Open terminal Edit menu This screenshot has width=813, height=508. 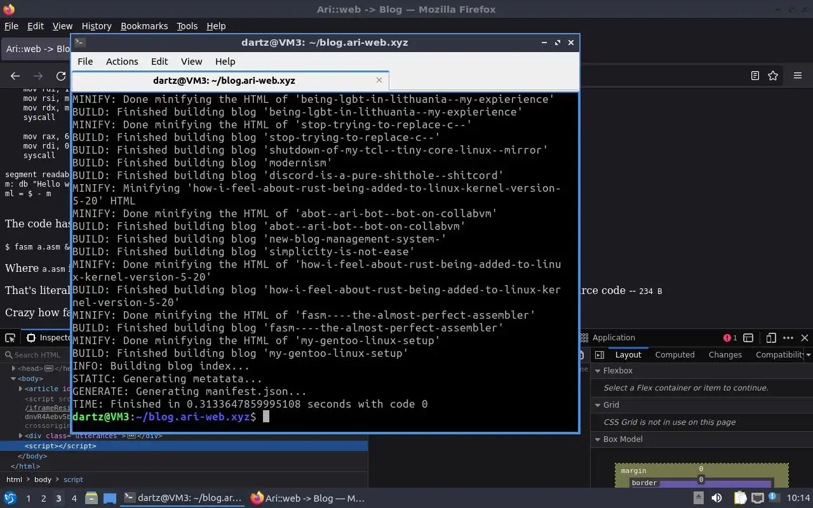tap(159, 62)
